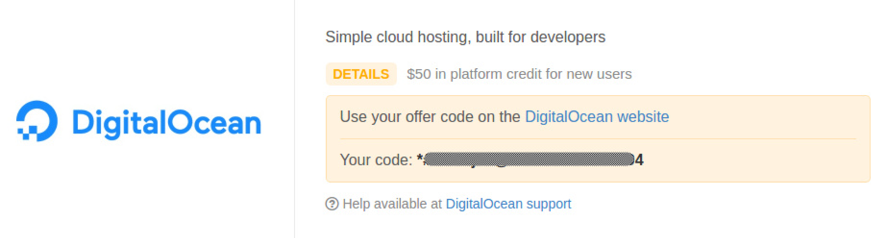Open the DigitalOcean website link
This screenshot has width=871, height=238.
597,117
